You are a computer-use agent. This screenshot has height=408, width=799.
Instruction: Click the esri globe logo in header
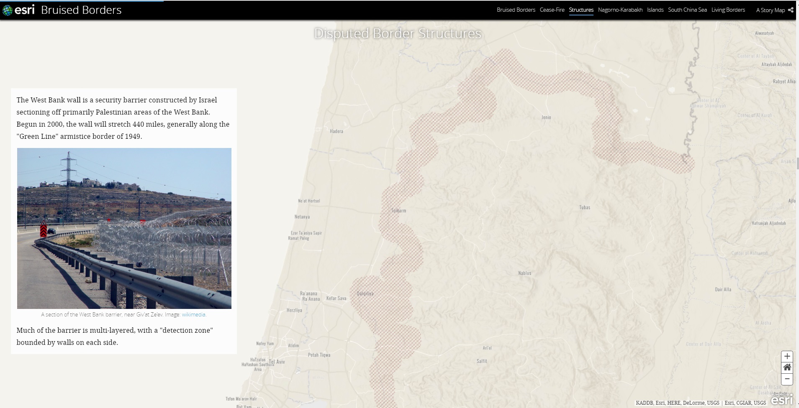point(8,10)
